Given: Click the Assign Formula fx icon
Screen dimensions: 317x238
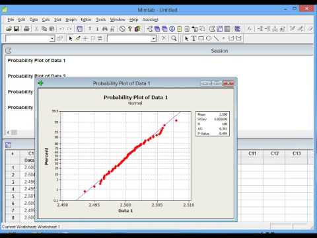Looking at the screenshot, I should pyautogui.click(x=250, y=29).
